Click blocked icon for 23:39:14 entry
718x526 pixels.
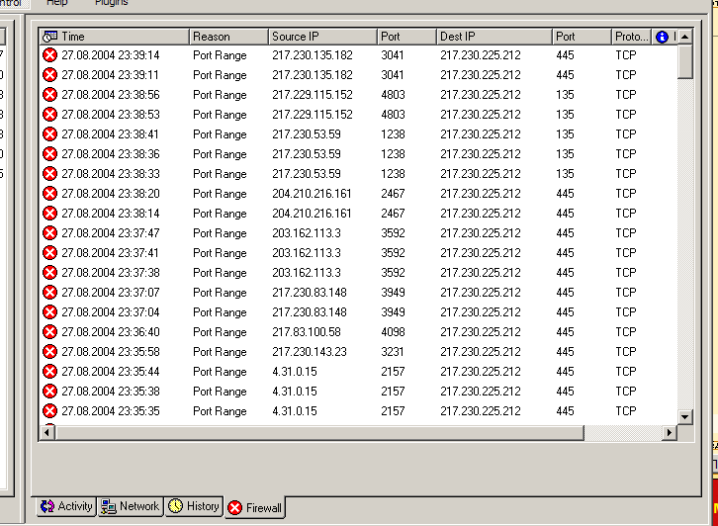(49, 55)
